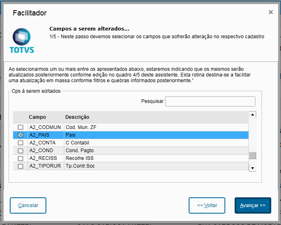Click inside the Pesquisar search field
The height and width of the screenshot is (225, 281).
[x=210, y=101]
